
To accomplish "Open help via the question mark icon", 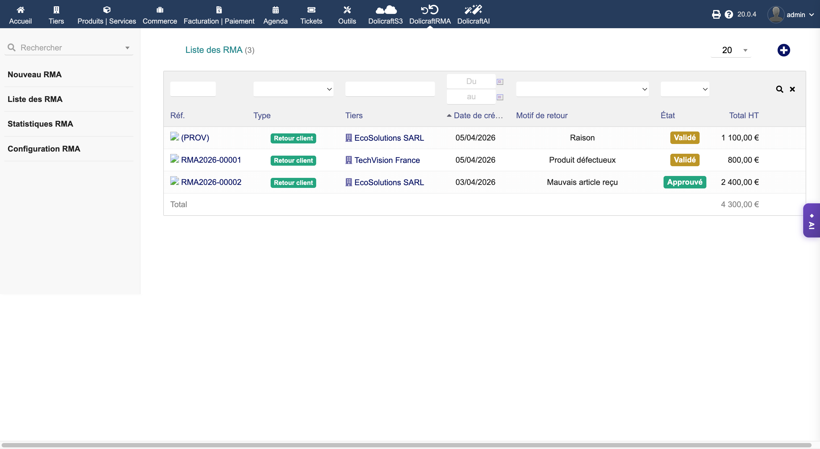I will pyautogui.click(x=729, y=14).
